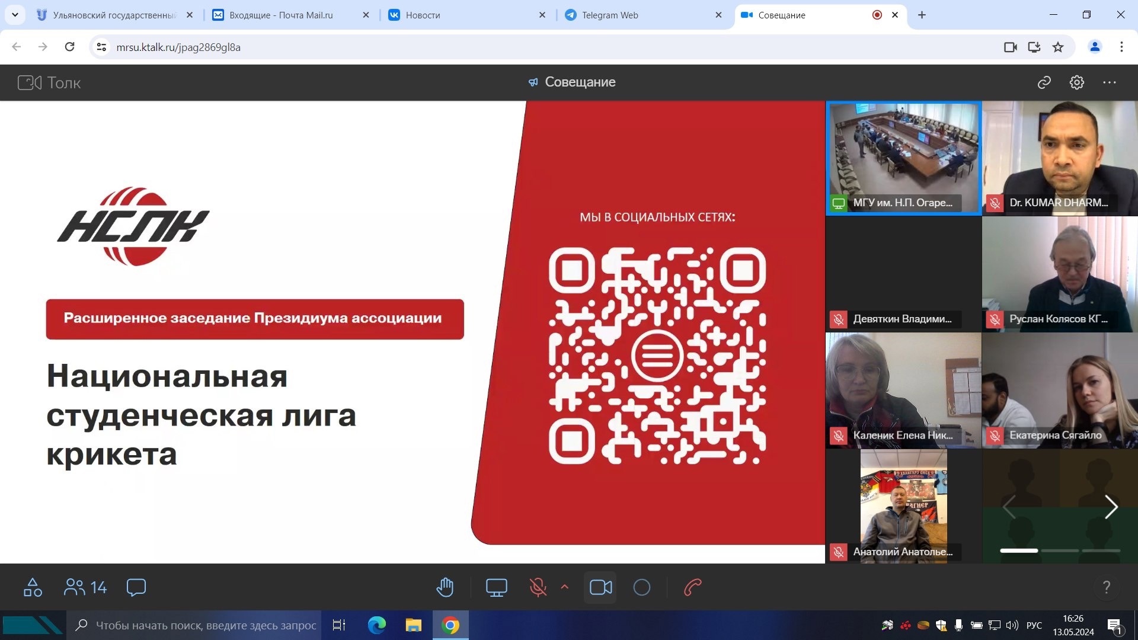
Task: Unmute the microphone
Action: click(x=538, y=587)
